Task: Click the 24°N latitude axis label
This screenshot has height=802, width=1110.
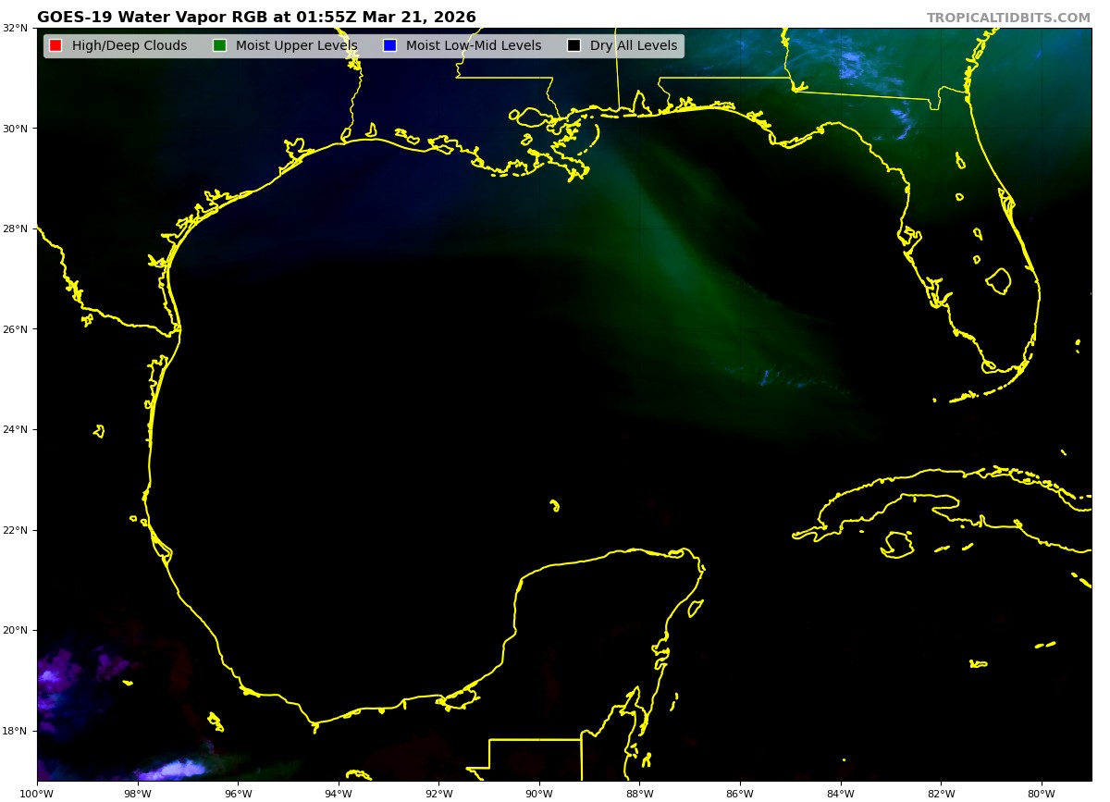Action: (x=17, y=430)
